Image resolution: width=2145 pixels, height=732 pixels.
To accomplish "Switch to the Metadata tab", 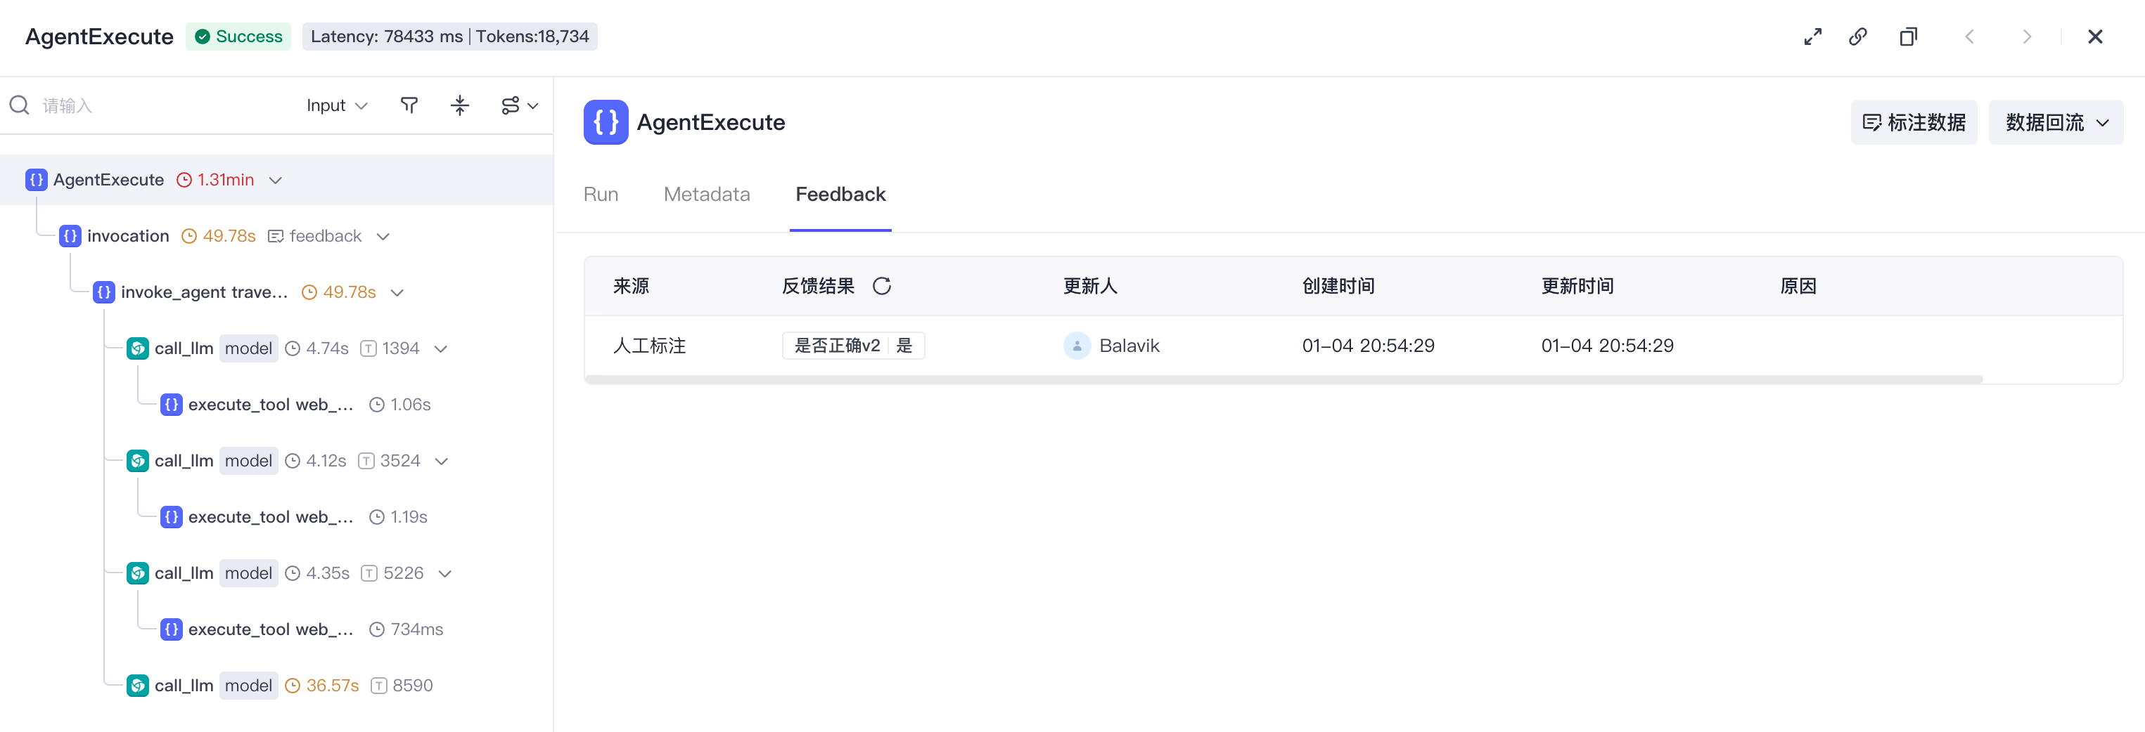I will (x=706, y=195).
